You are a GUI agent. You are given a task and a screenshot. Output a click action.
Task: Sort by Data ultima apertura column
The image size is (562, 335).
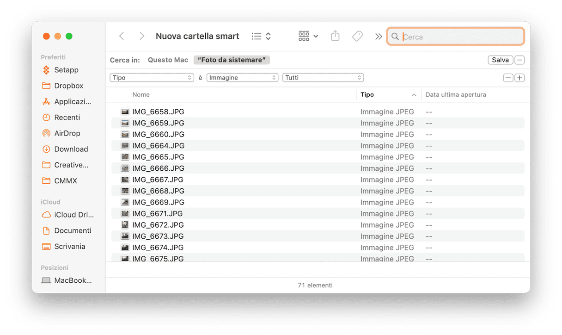[456, 94]
